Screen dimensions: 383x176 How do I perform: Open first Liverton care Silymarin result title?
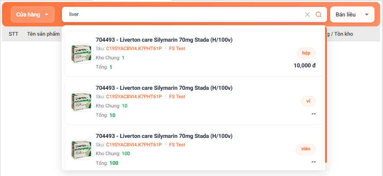[164, 40]
